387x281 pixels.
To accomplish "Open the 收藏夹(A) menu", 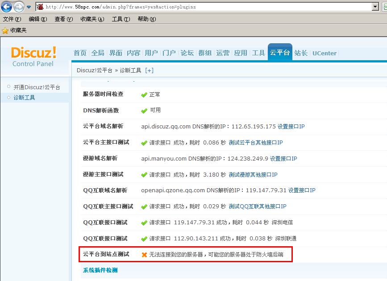I will [92, 19].
